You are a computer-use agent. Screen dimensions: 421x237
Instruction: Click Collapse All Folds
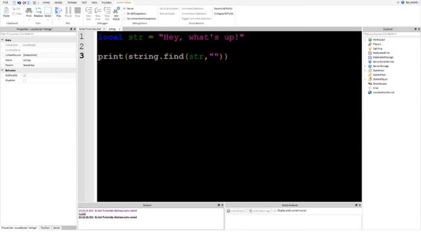click(224, 13)
